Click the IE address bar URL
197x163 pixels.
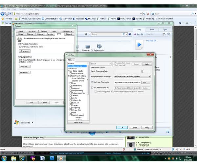28,14
